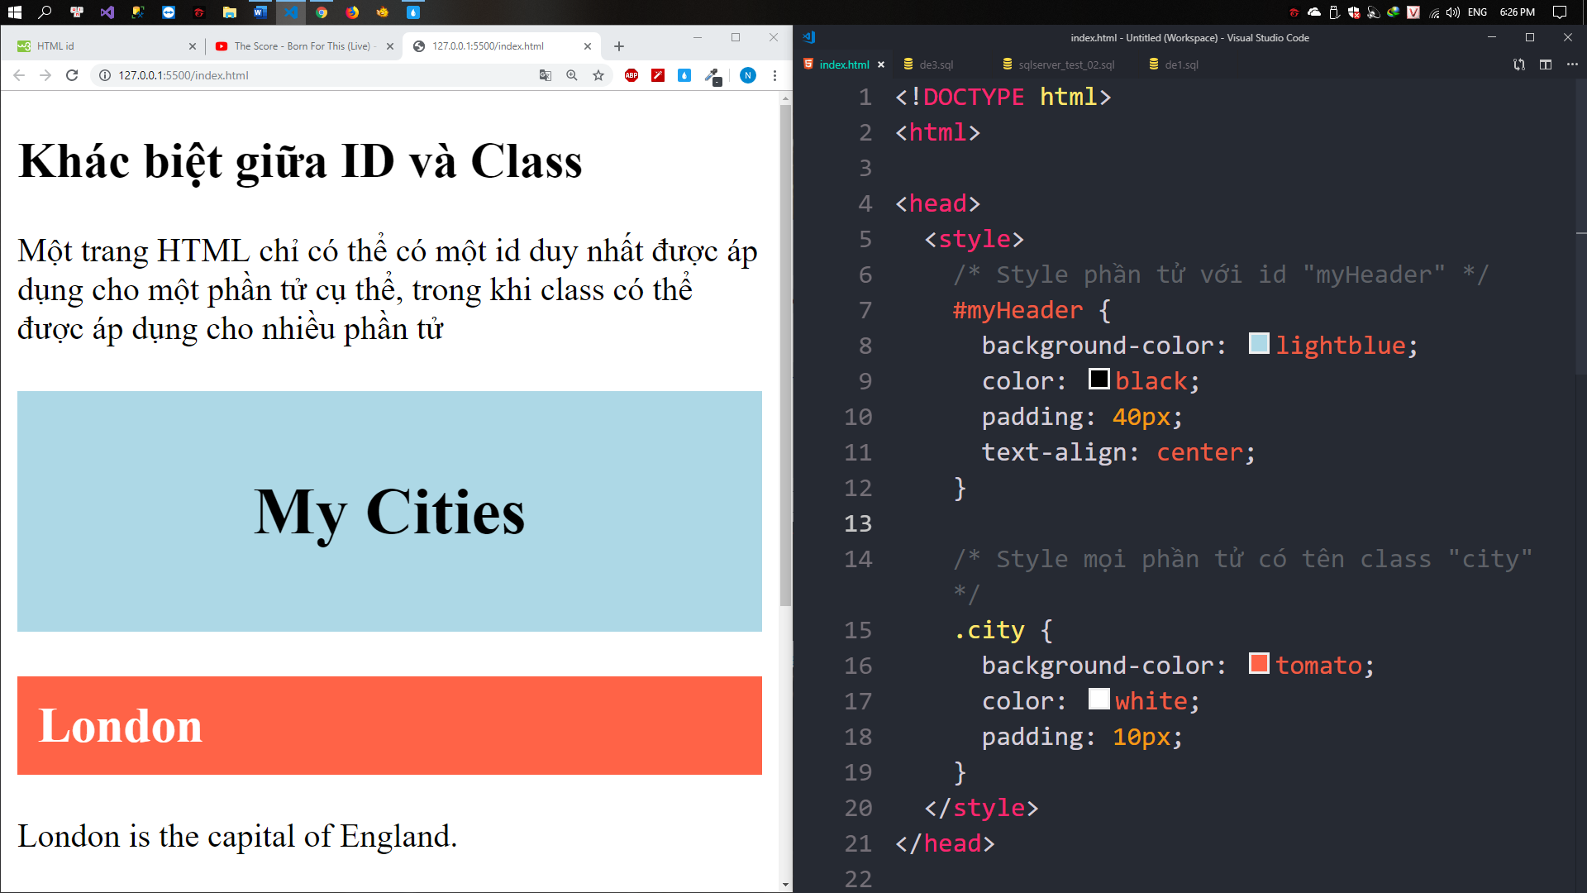Open VS Code editor more actions menu
Image resolution: width=1587 pixels, height=893 pixels.
click(x=1572, y=64)
